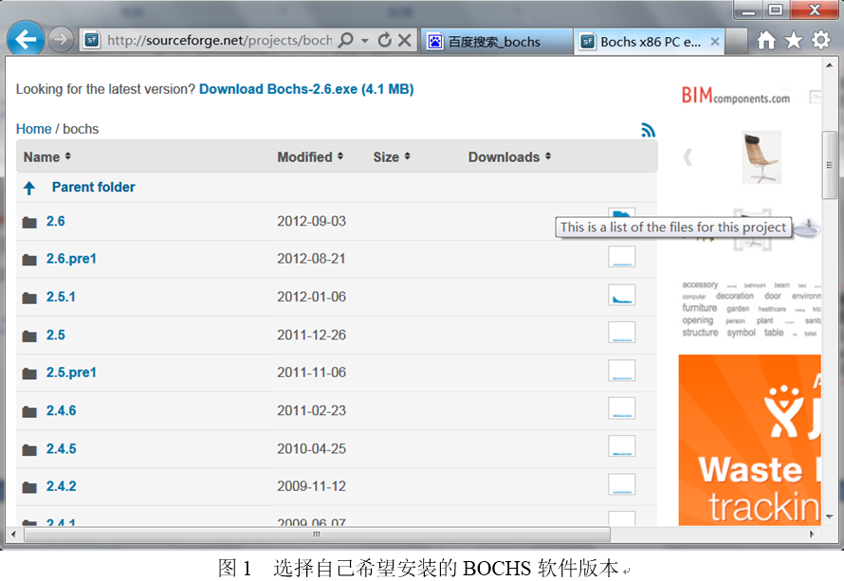This screenshot has width=844, height=581.
Task: Click downloads chart icon in 2.5.1 row
Action: tap(622, 295)
